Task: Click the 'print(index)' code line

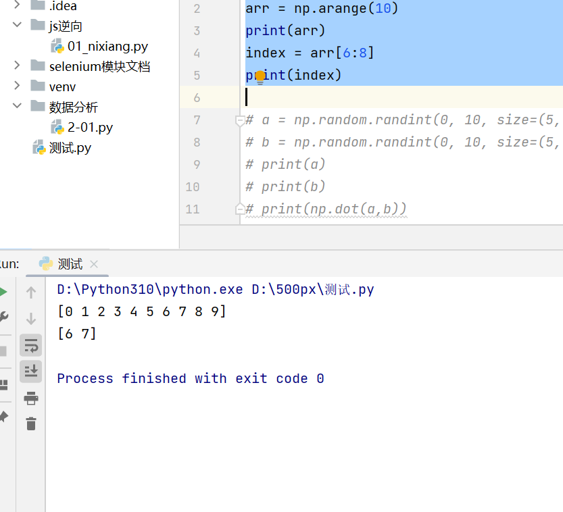Action: [293, 75]
